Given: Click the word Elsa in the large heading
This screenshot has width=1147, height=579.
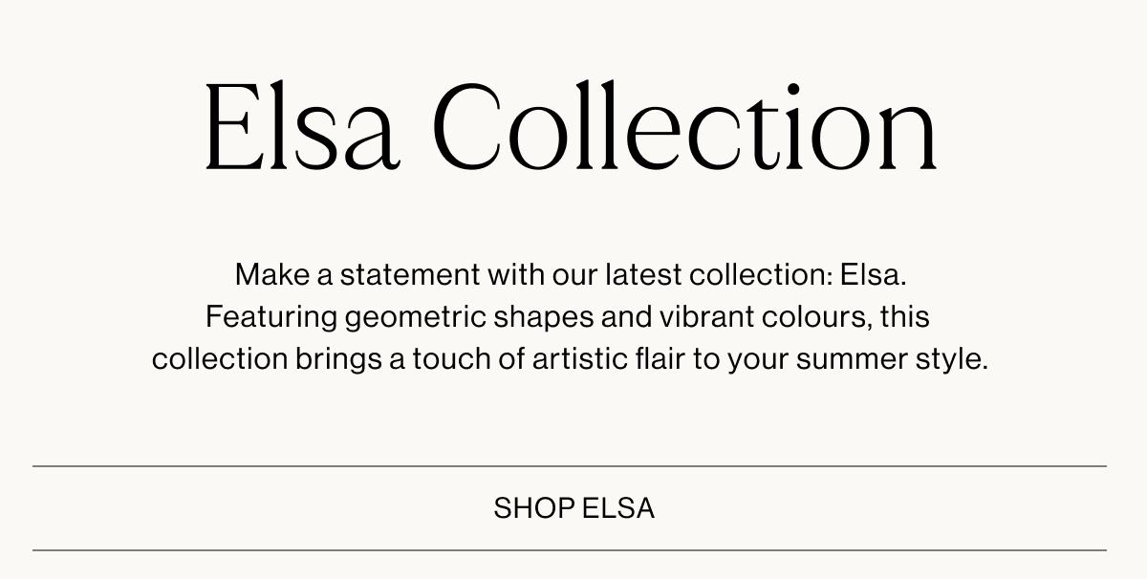Looking at the screenshot, I should (x=300, y=126).
